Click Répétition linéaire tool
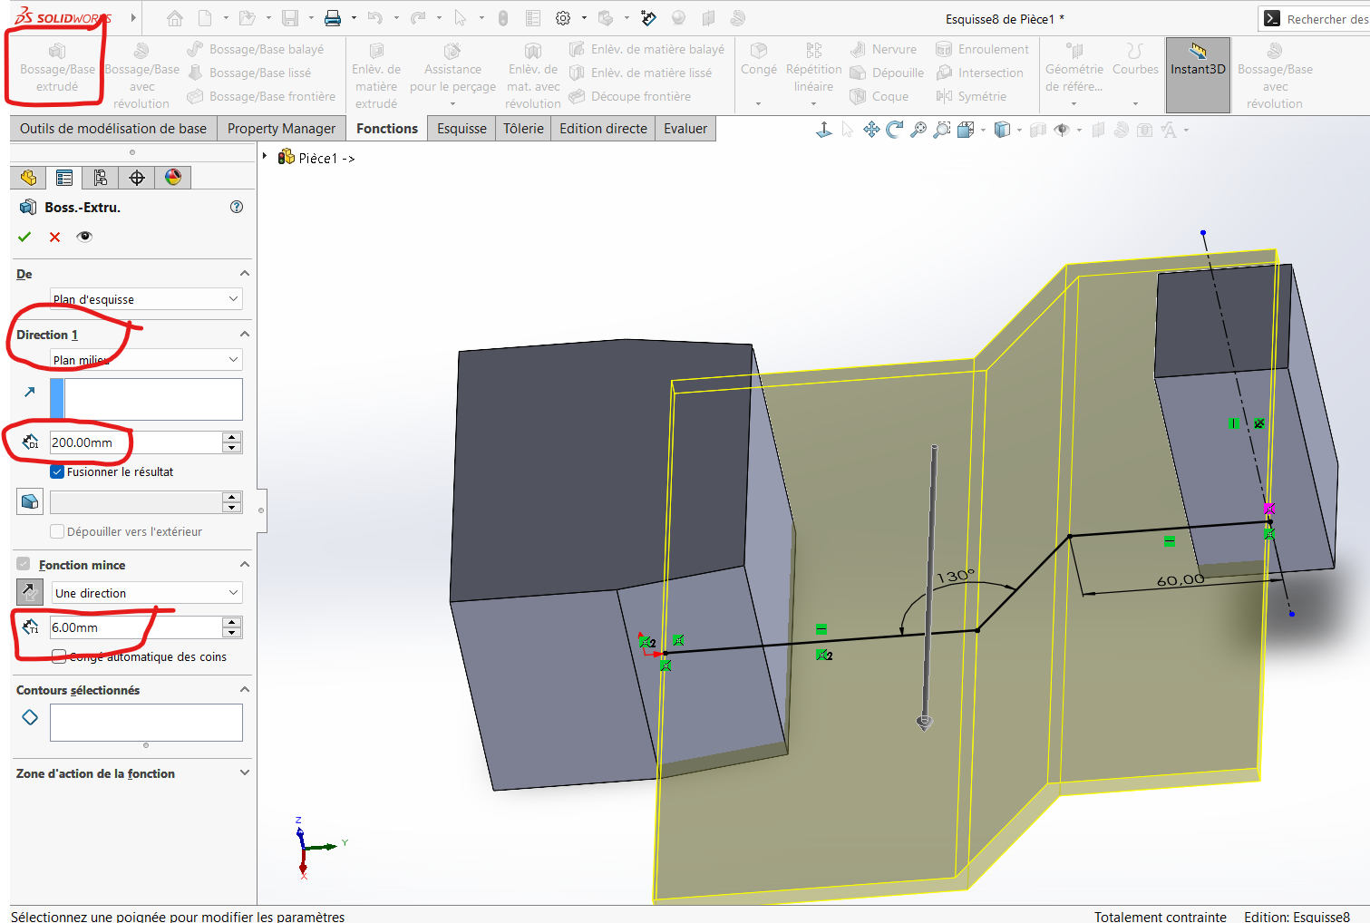1370x923 pixels. coord(813,68)
